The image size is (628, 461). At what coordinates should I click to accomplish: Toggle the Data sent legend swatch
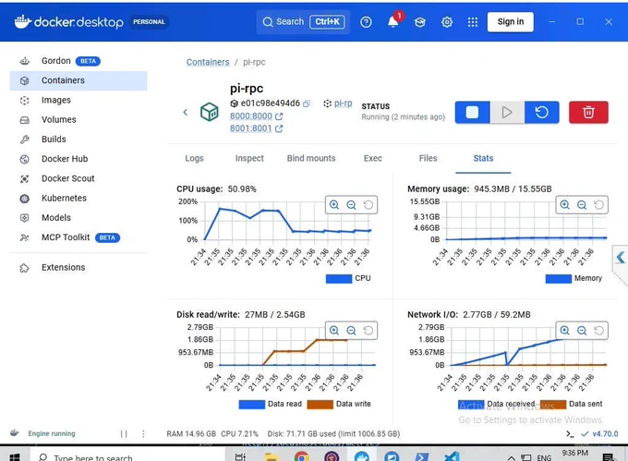pyautogui.click(x=553, y=405)
